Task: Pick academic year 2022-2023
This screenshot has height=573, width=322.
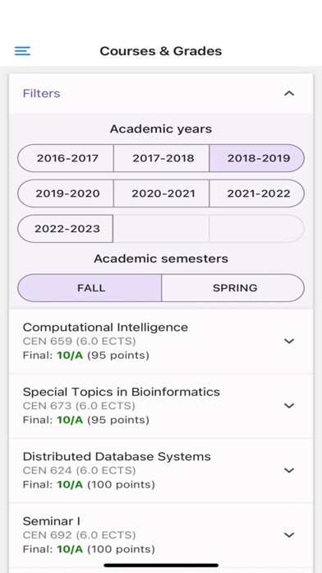Action: tap(65, 229)
